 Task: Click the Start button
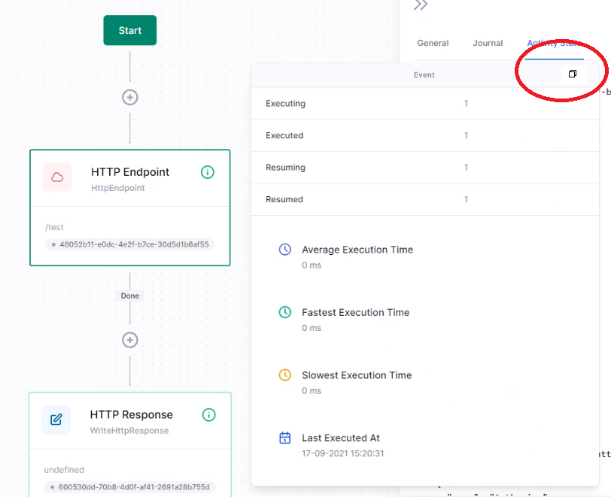click(x=129, y=30)
